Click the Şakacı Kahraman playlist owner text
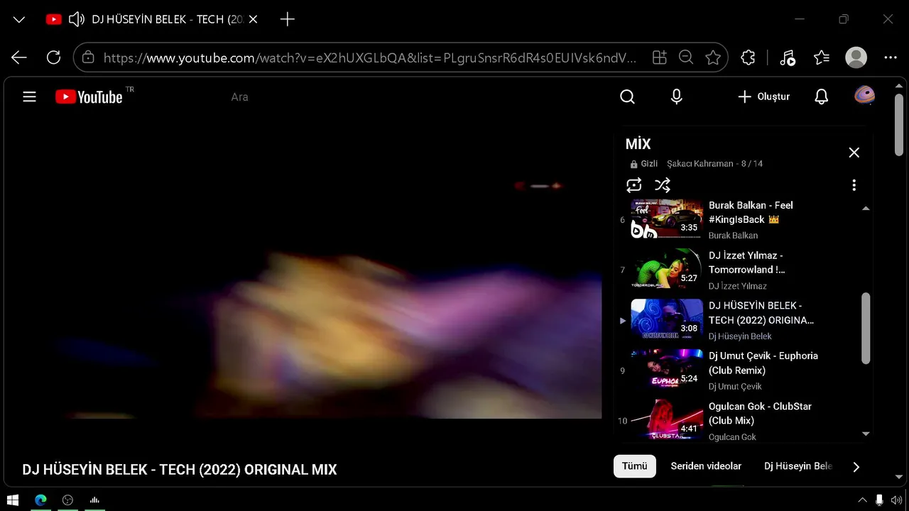 pos(700,164)
